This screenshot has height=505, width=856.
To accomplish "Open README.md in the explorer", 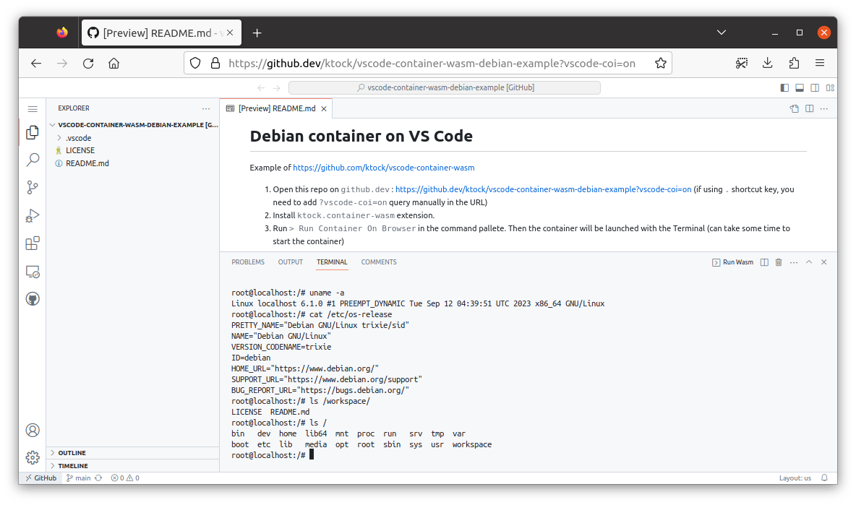I will (x=87, y=163).
